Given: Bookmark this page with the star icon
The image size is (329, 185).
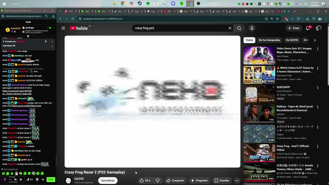Looking at the screenshot, I should (x=277, y=19).
